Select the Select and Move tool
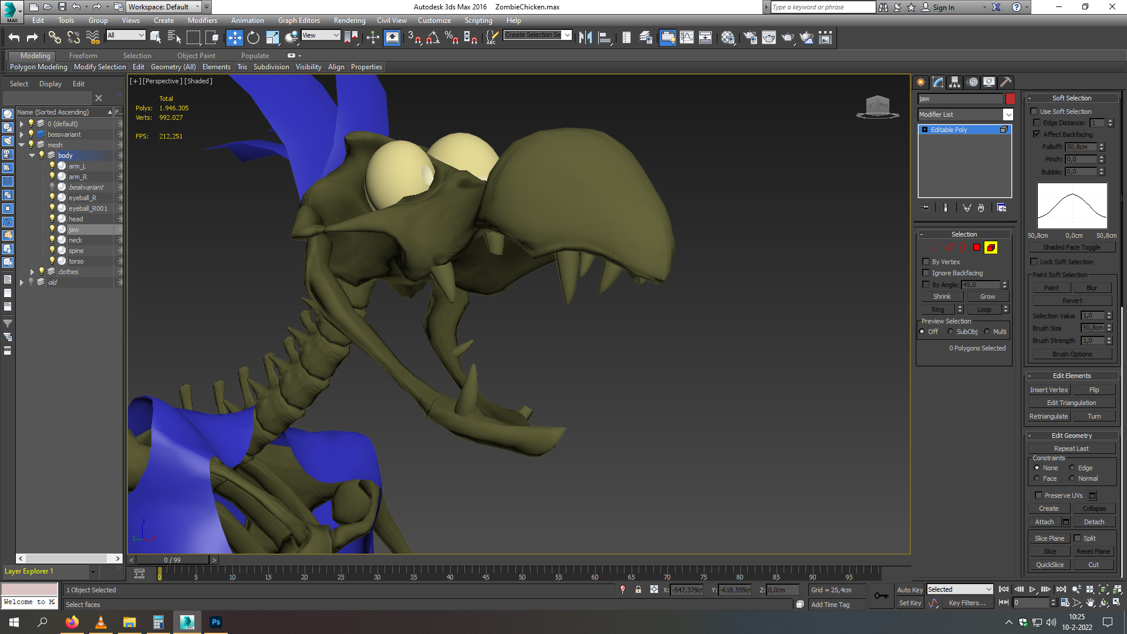The image size is (1127, 634). (x=234, y=38)
